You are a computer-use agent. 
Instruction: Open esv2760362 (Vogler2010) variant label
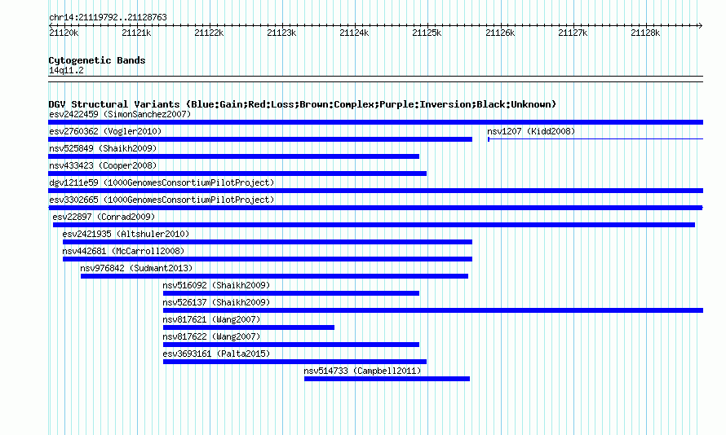coord(105,131)
